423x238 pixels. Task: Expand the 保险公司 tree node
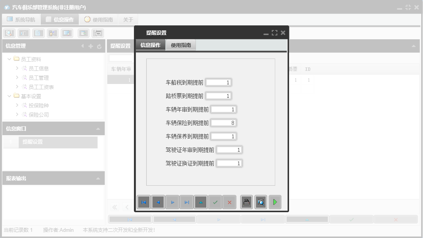click(17, 114)
